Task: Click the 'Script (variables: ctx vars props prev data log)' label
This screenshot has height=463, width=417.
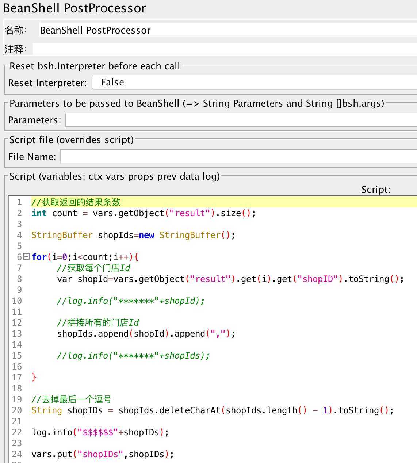Action: (x=115, y=176)
